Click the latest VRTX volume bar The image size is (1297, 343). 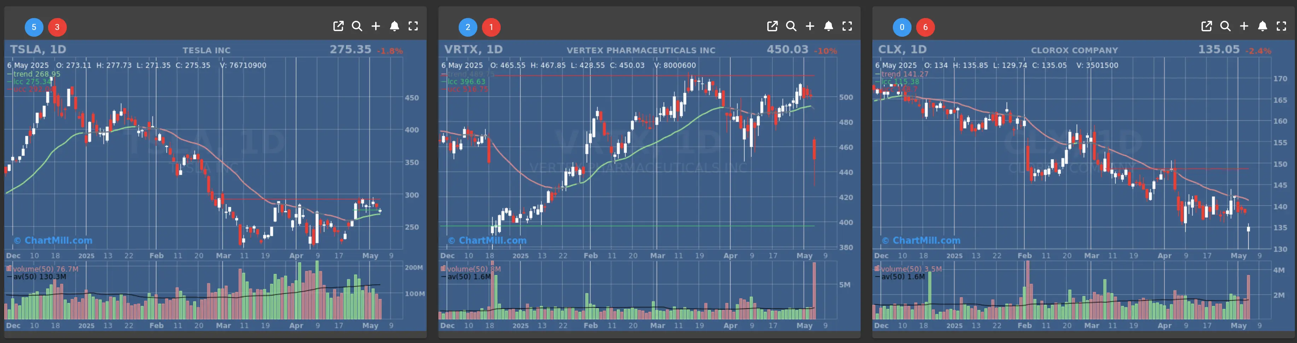tap(814, 291)
